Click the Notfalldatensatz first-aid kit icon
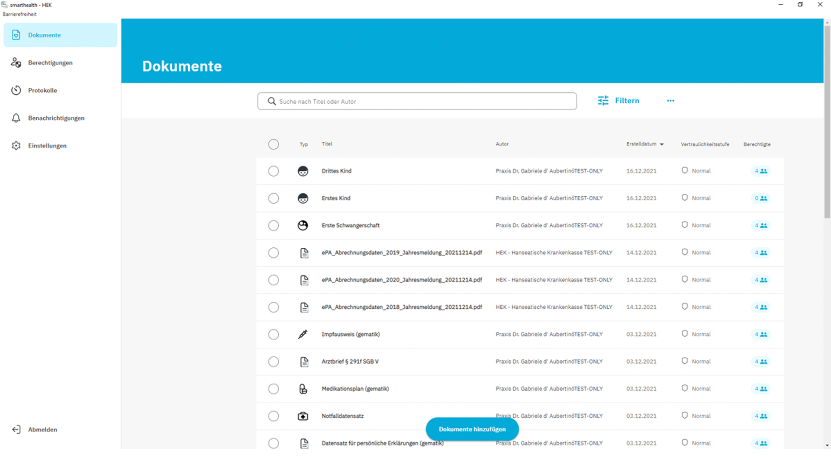 click(303, 416)
